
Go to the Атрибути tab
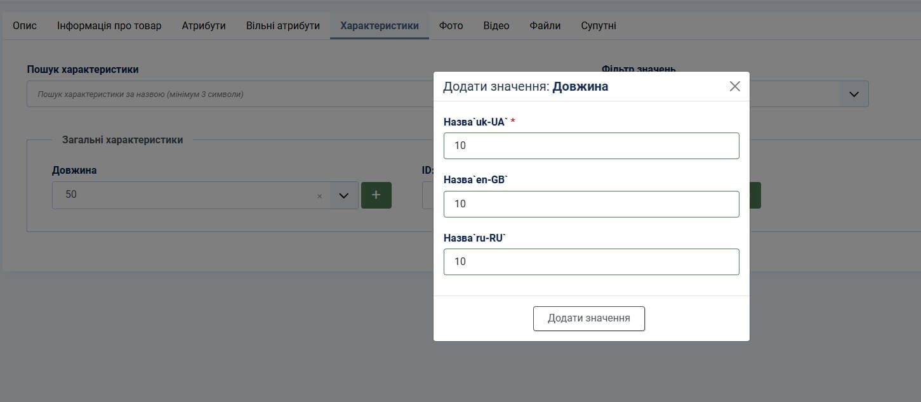tap(204, 26)
